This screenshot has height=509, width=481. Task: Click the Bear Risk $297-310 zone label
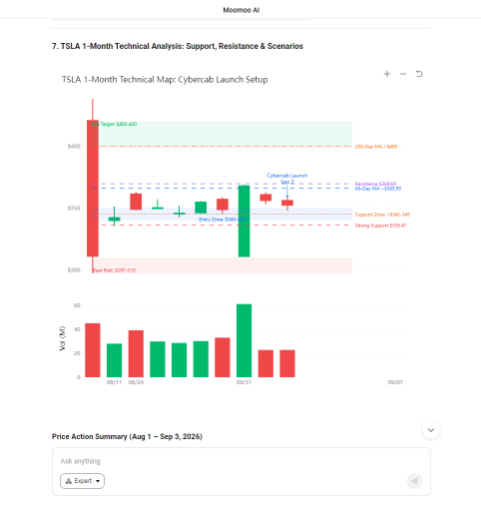pyautogui.click(x=114, y=270)
